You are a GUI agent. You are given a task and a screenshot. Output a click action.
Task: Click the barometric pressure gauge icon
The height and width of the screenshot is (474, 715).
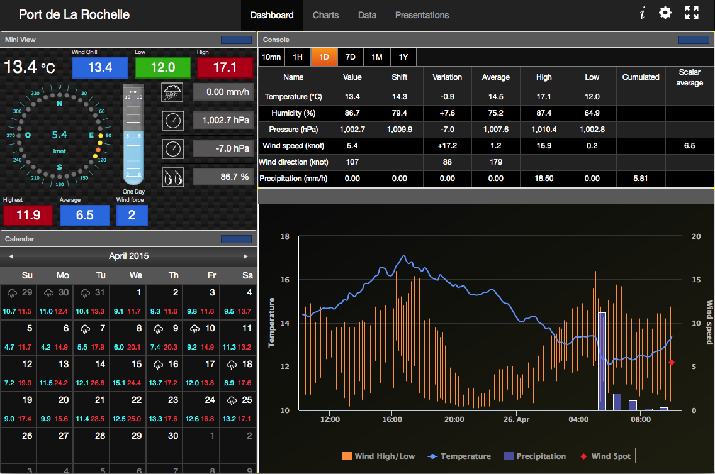tap(172, 120)
